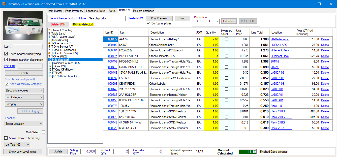Check Show Obsolete Items only
This screenshot has width=337, height=157.
[x=6, y=138]
